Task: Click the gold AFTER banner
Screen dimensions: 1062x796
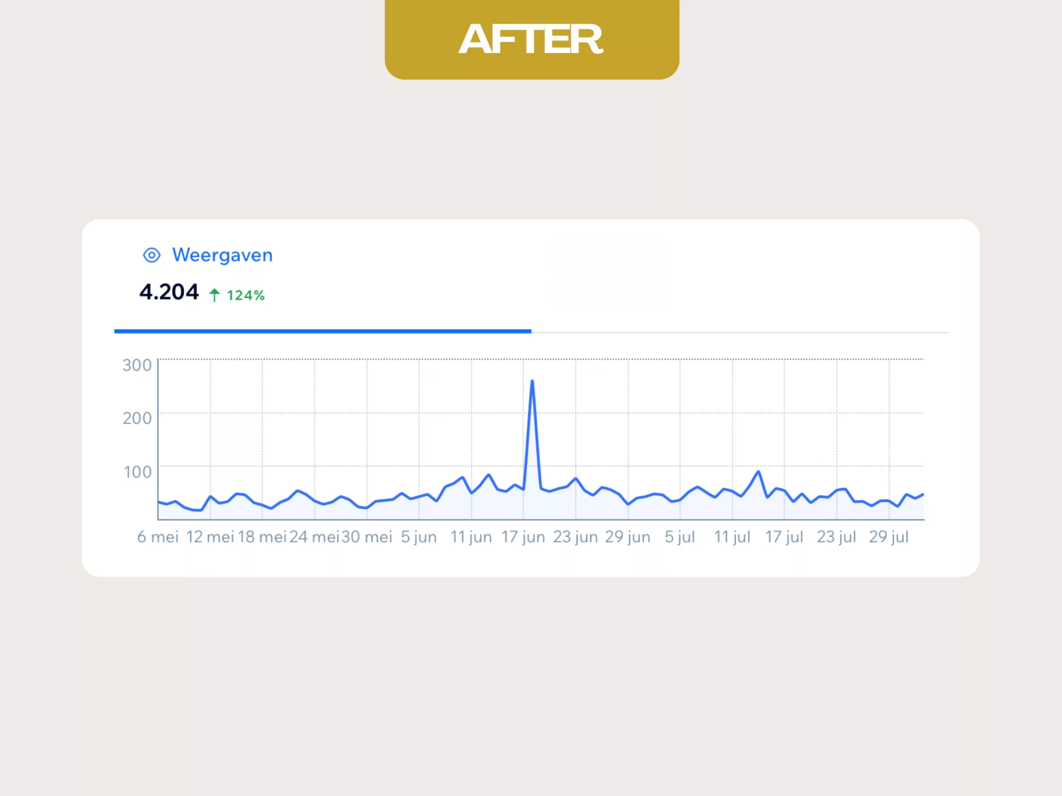Action: tap(531, 39)
